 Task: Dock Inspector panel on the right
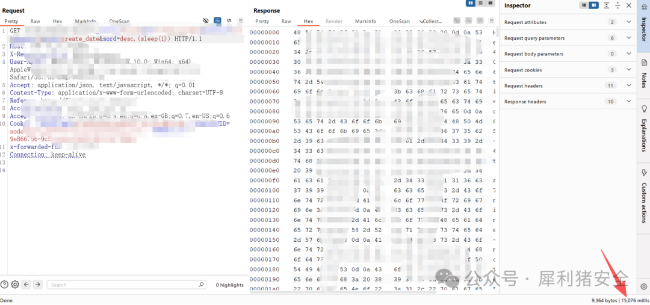[594, 5]
